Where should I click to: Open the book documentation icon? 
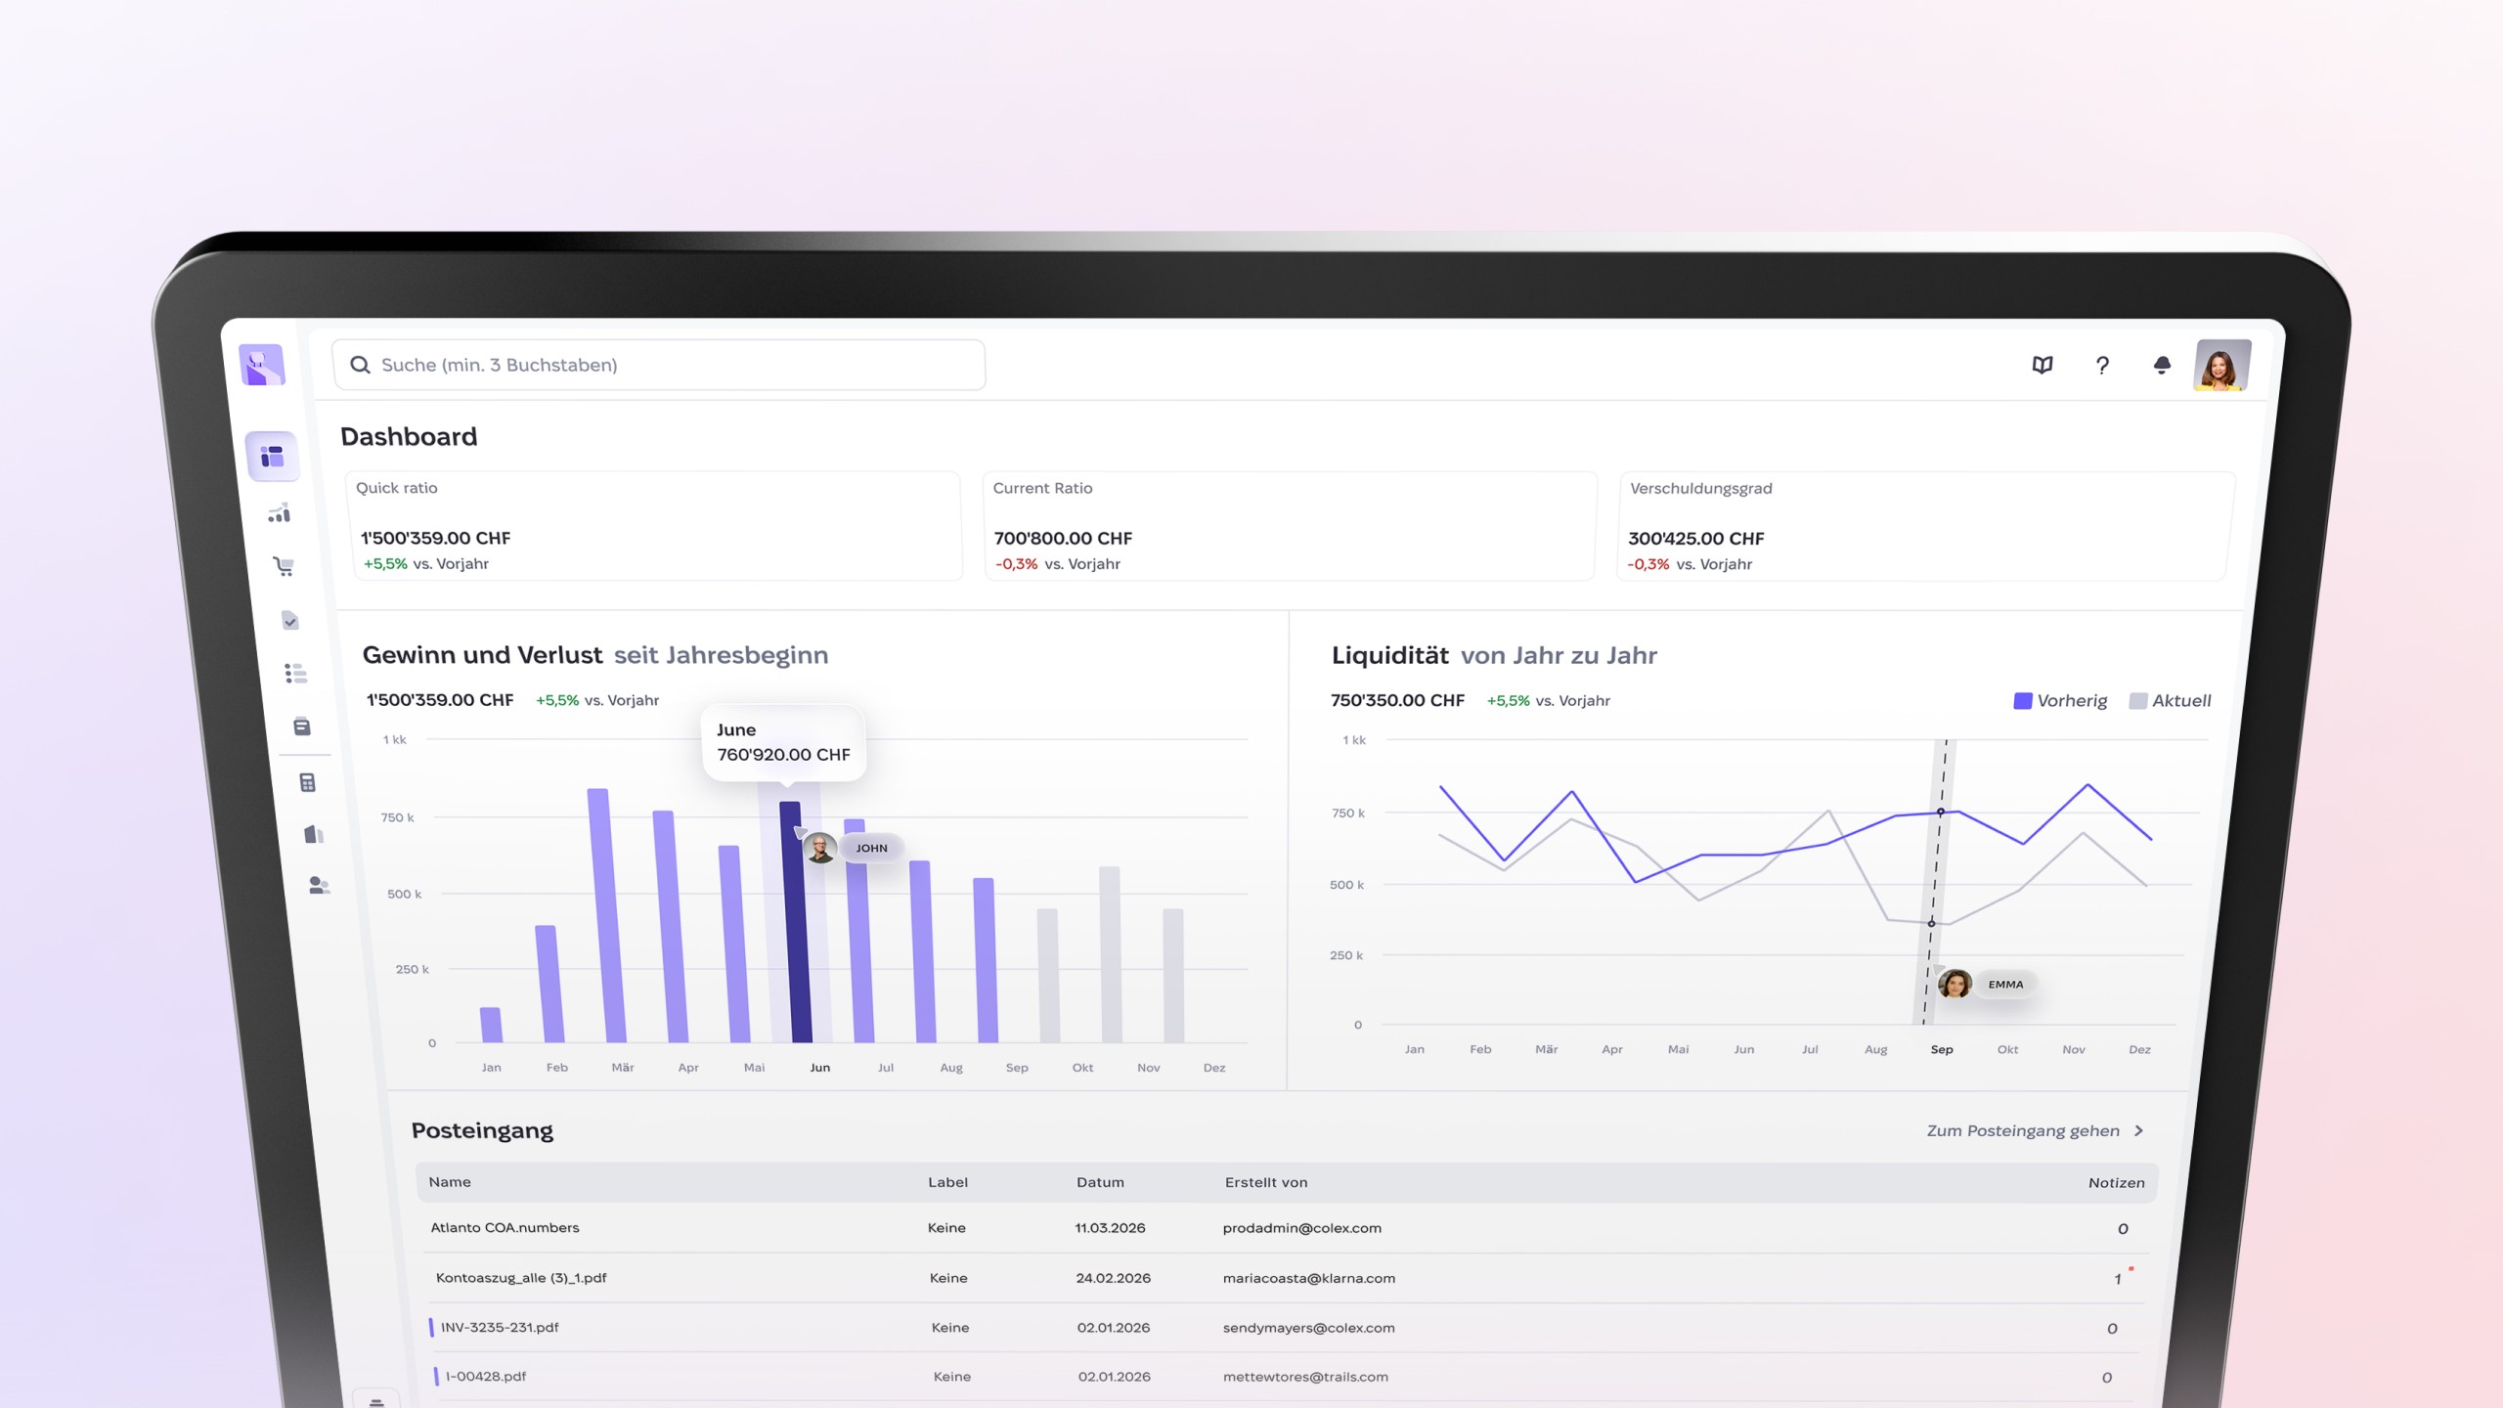tap(2042, 365)
